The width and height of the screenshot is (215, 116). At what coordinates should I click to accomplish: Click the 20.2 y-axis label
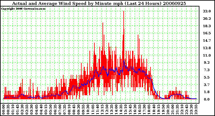(x=207, y=19)
